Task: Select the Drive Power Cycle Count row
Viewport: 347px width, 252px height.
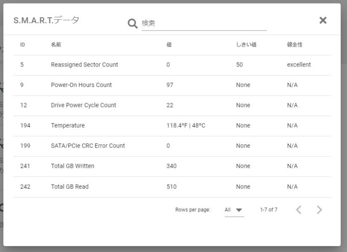Action: [x=84, y=105]
